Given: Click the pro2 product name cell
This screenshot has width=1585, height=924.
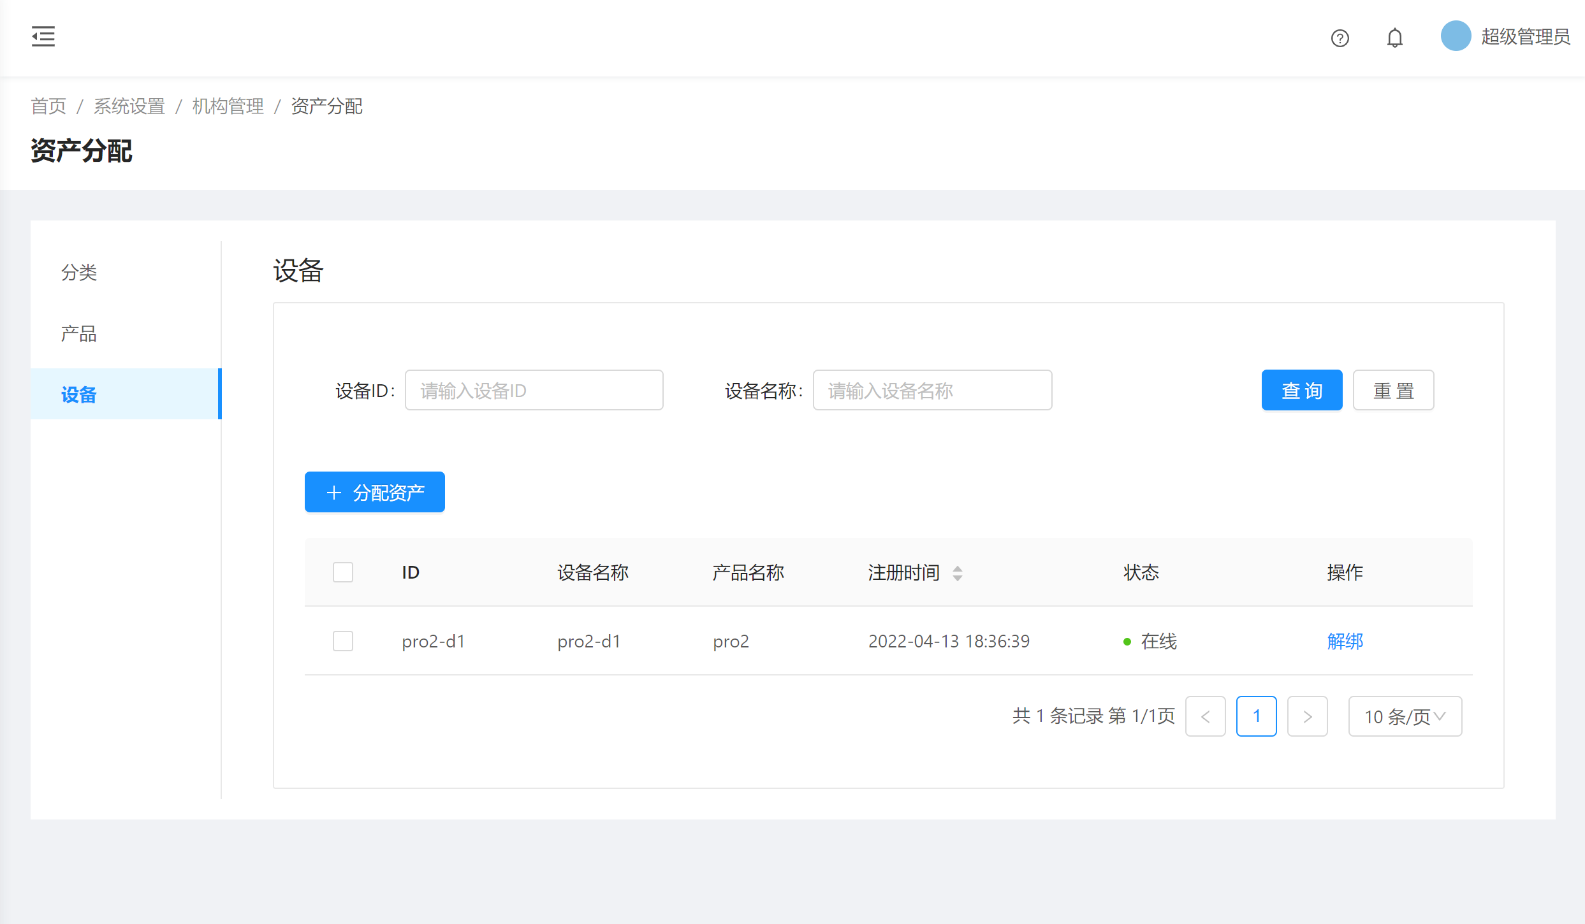Looking at the screenshot, I should [x=731, y=641].
